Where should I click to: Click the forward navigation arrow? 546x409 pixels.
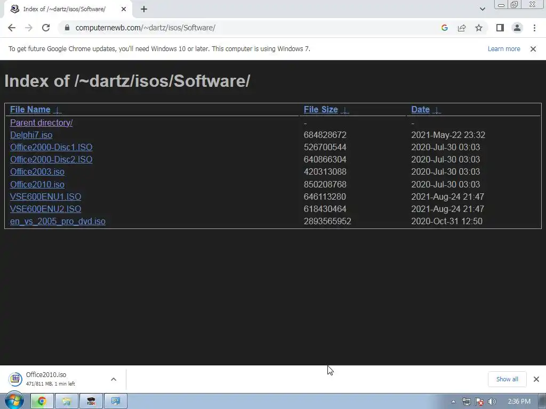pyautogui.click(x=29, y=28)
